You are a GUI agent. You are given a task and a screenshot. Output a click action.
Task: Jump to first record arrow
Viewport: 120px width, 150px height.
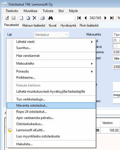tap(79, 18)
